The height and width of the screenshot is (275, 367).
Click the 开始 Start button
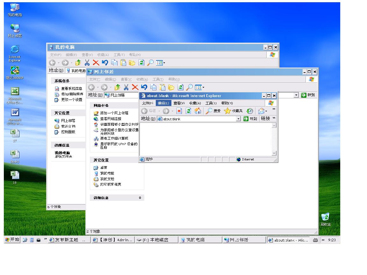(x=12, y=240)
